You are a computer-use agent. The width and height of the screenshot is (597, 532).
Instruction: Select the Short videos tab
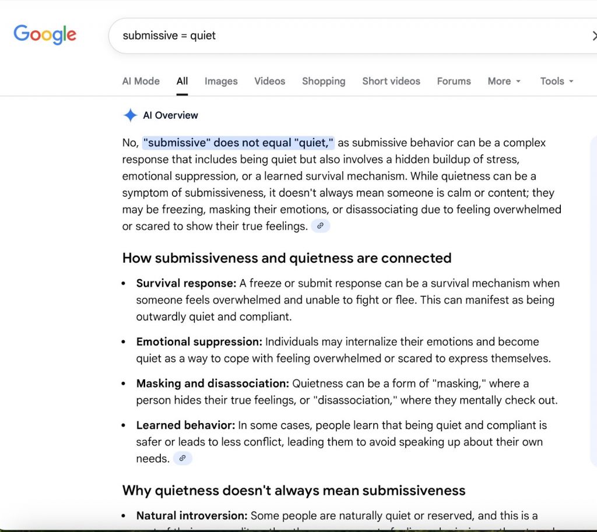pos(391,81)
